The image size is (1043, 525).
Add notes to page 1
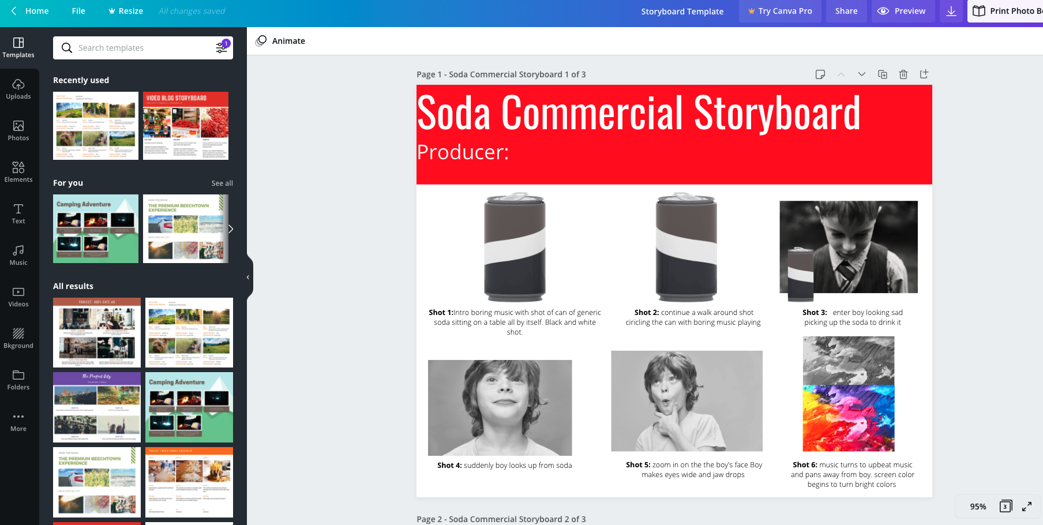(820, 74)
